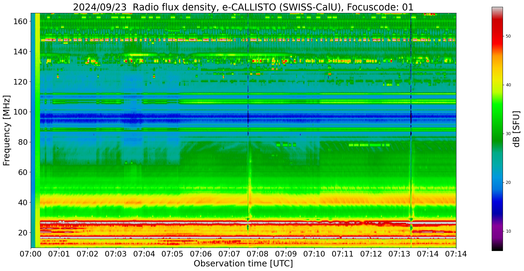Viewport: 524px width, 271px height.
Task: Click the colorbar tick label 20
Action: (508, 183)
